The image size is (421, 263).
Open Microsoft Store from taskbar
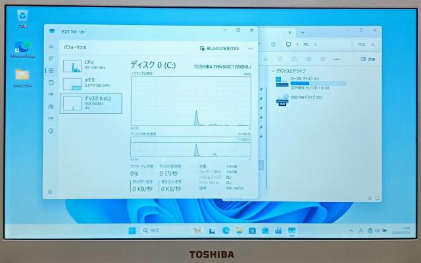252,231
